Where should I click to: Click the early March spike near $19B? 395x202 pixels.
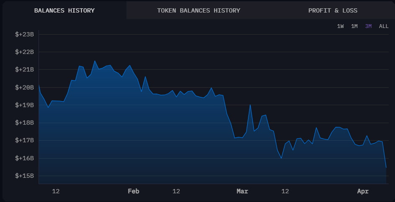[x=250, y=105]
